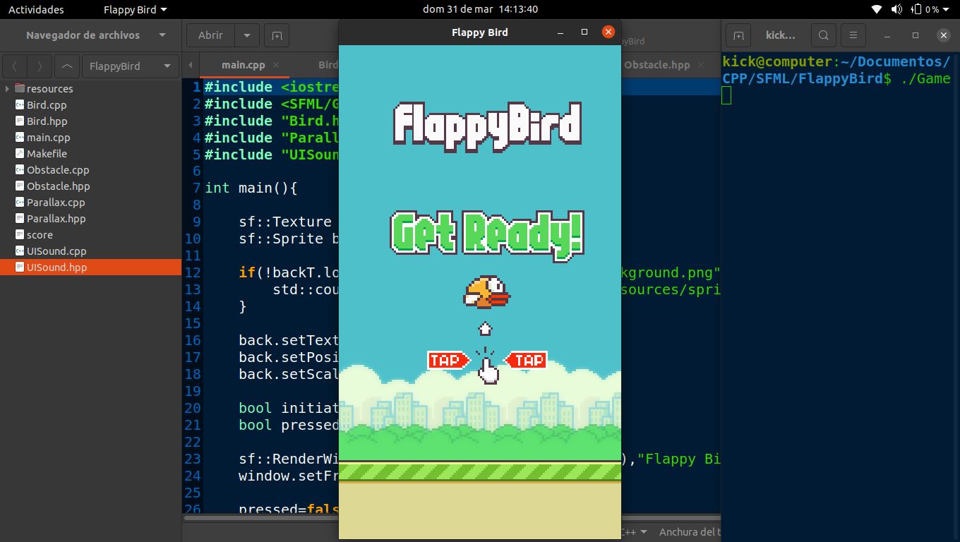960x542 pixels.
Task: Create new document tab in gedit
Action: click(x=277, y=35)
